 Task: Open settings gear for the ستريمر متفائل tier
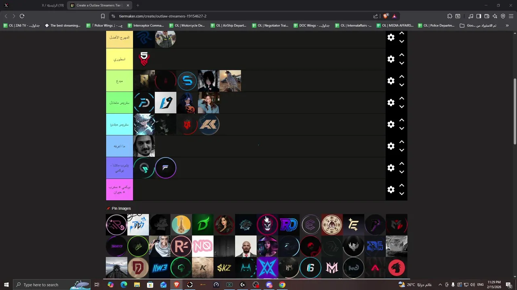click(x=391, y=102)
